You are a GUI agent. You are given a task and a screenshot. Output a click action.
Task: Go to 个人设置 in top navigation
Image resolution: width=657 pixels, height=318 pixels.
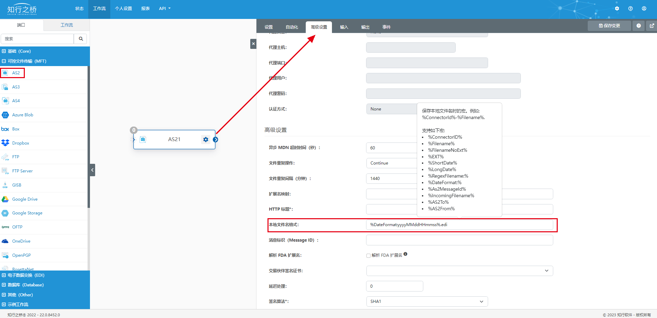(123, 9)
